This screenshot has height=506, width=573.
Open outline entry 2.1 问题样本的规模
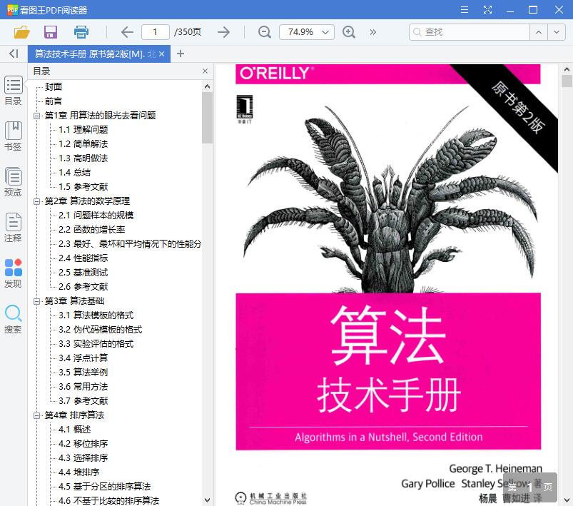tap(96, 215)
